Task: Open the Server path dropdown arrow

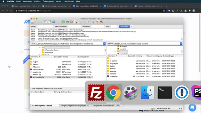Action: (181, 44)
